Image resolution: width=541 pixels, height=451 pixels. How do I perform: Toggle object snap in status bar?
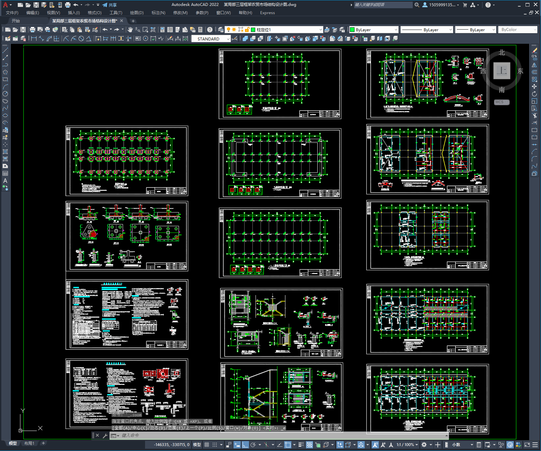coord(288,445)
